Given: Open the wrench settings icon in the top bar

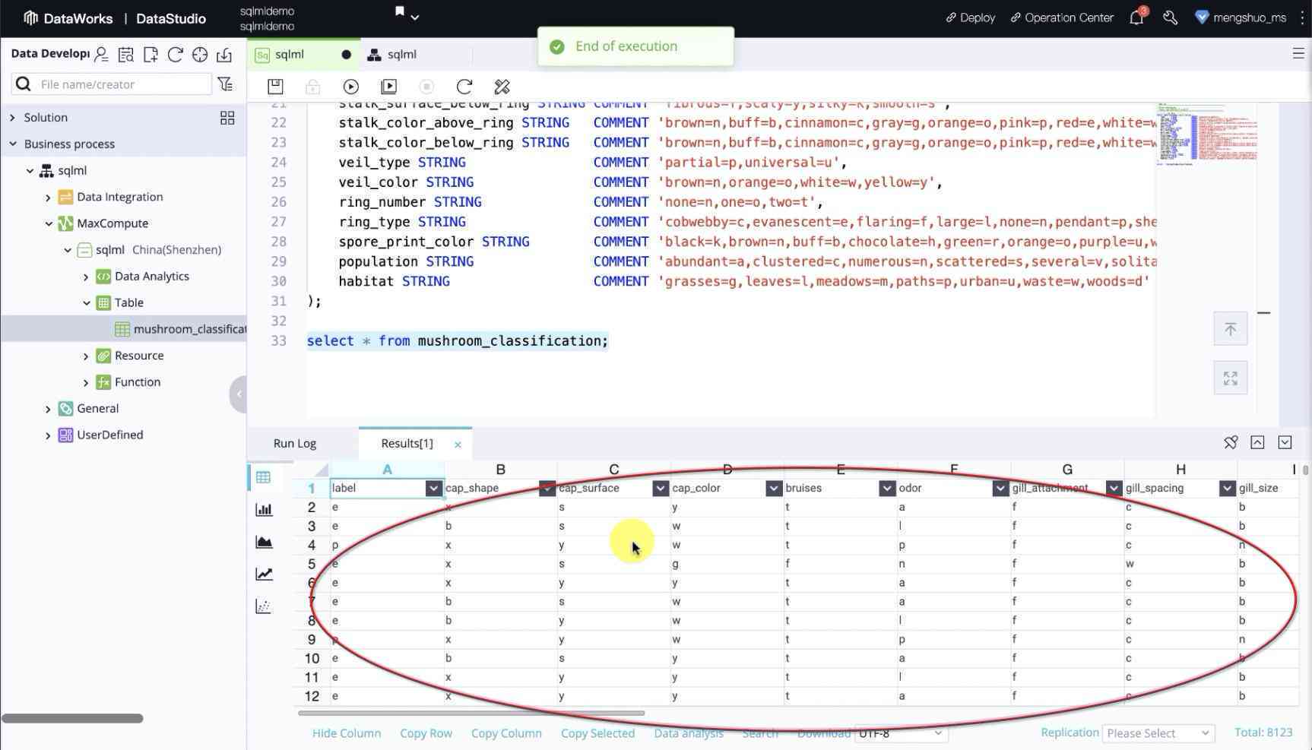Looking at the screenshot, I should 1171,17.
